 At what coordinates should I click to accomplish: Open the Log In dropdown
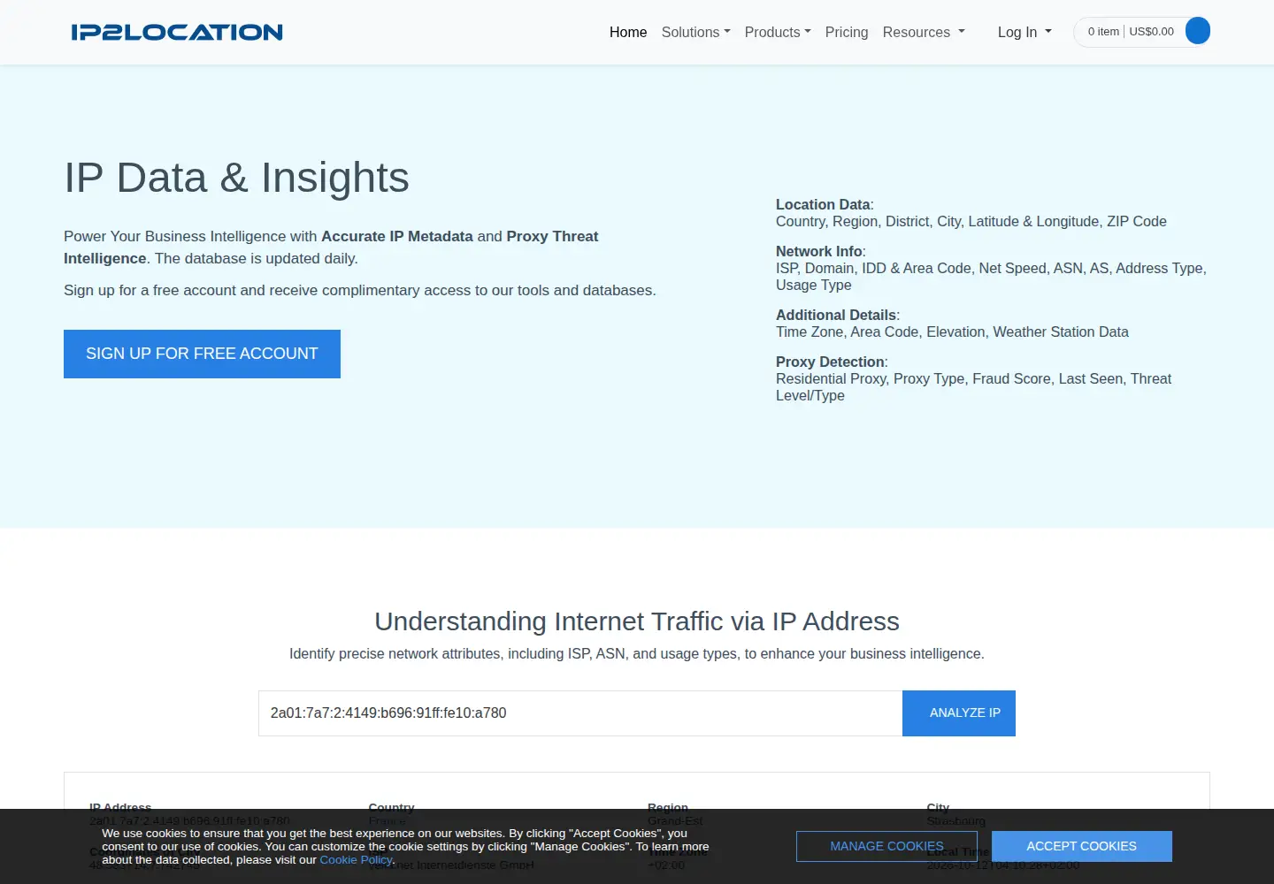click(1025, 32)
